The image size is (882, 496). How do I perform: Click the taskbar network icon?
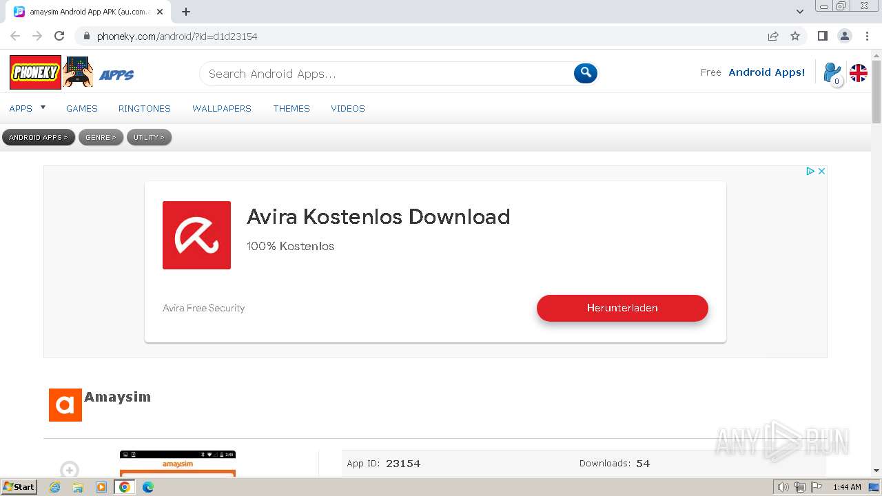pyautogui.click(x=800, y=487)
